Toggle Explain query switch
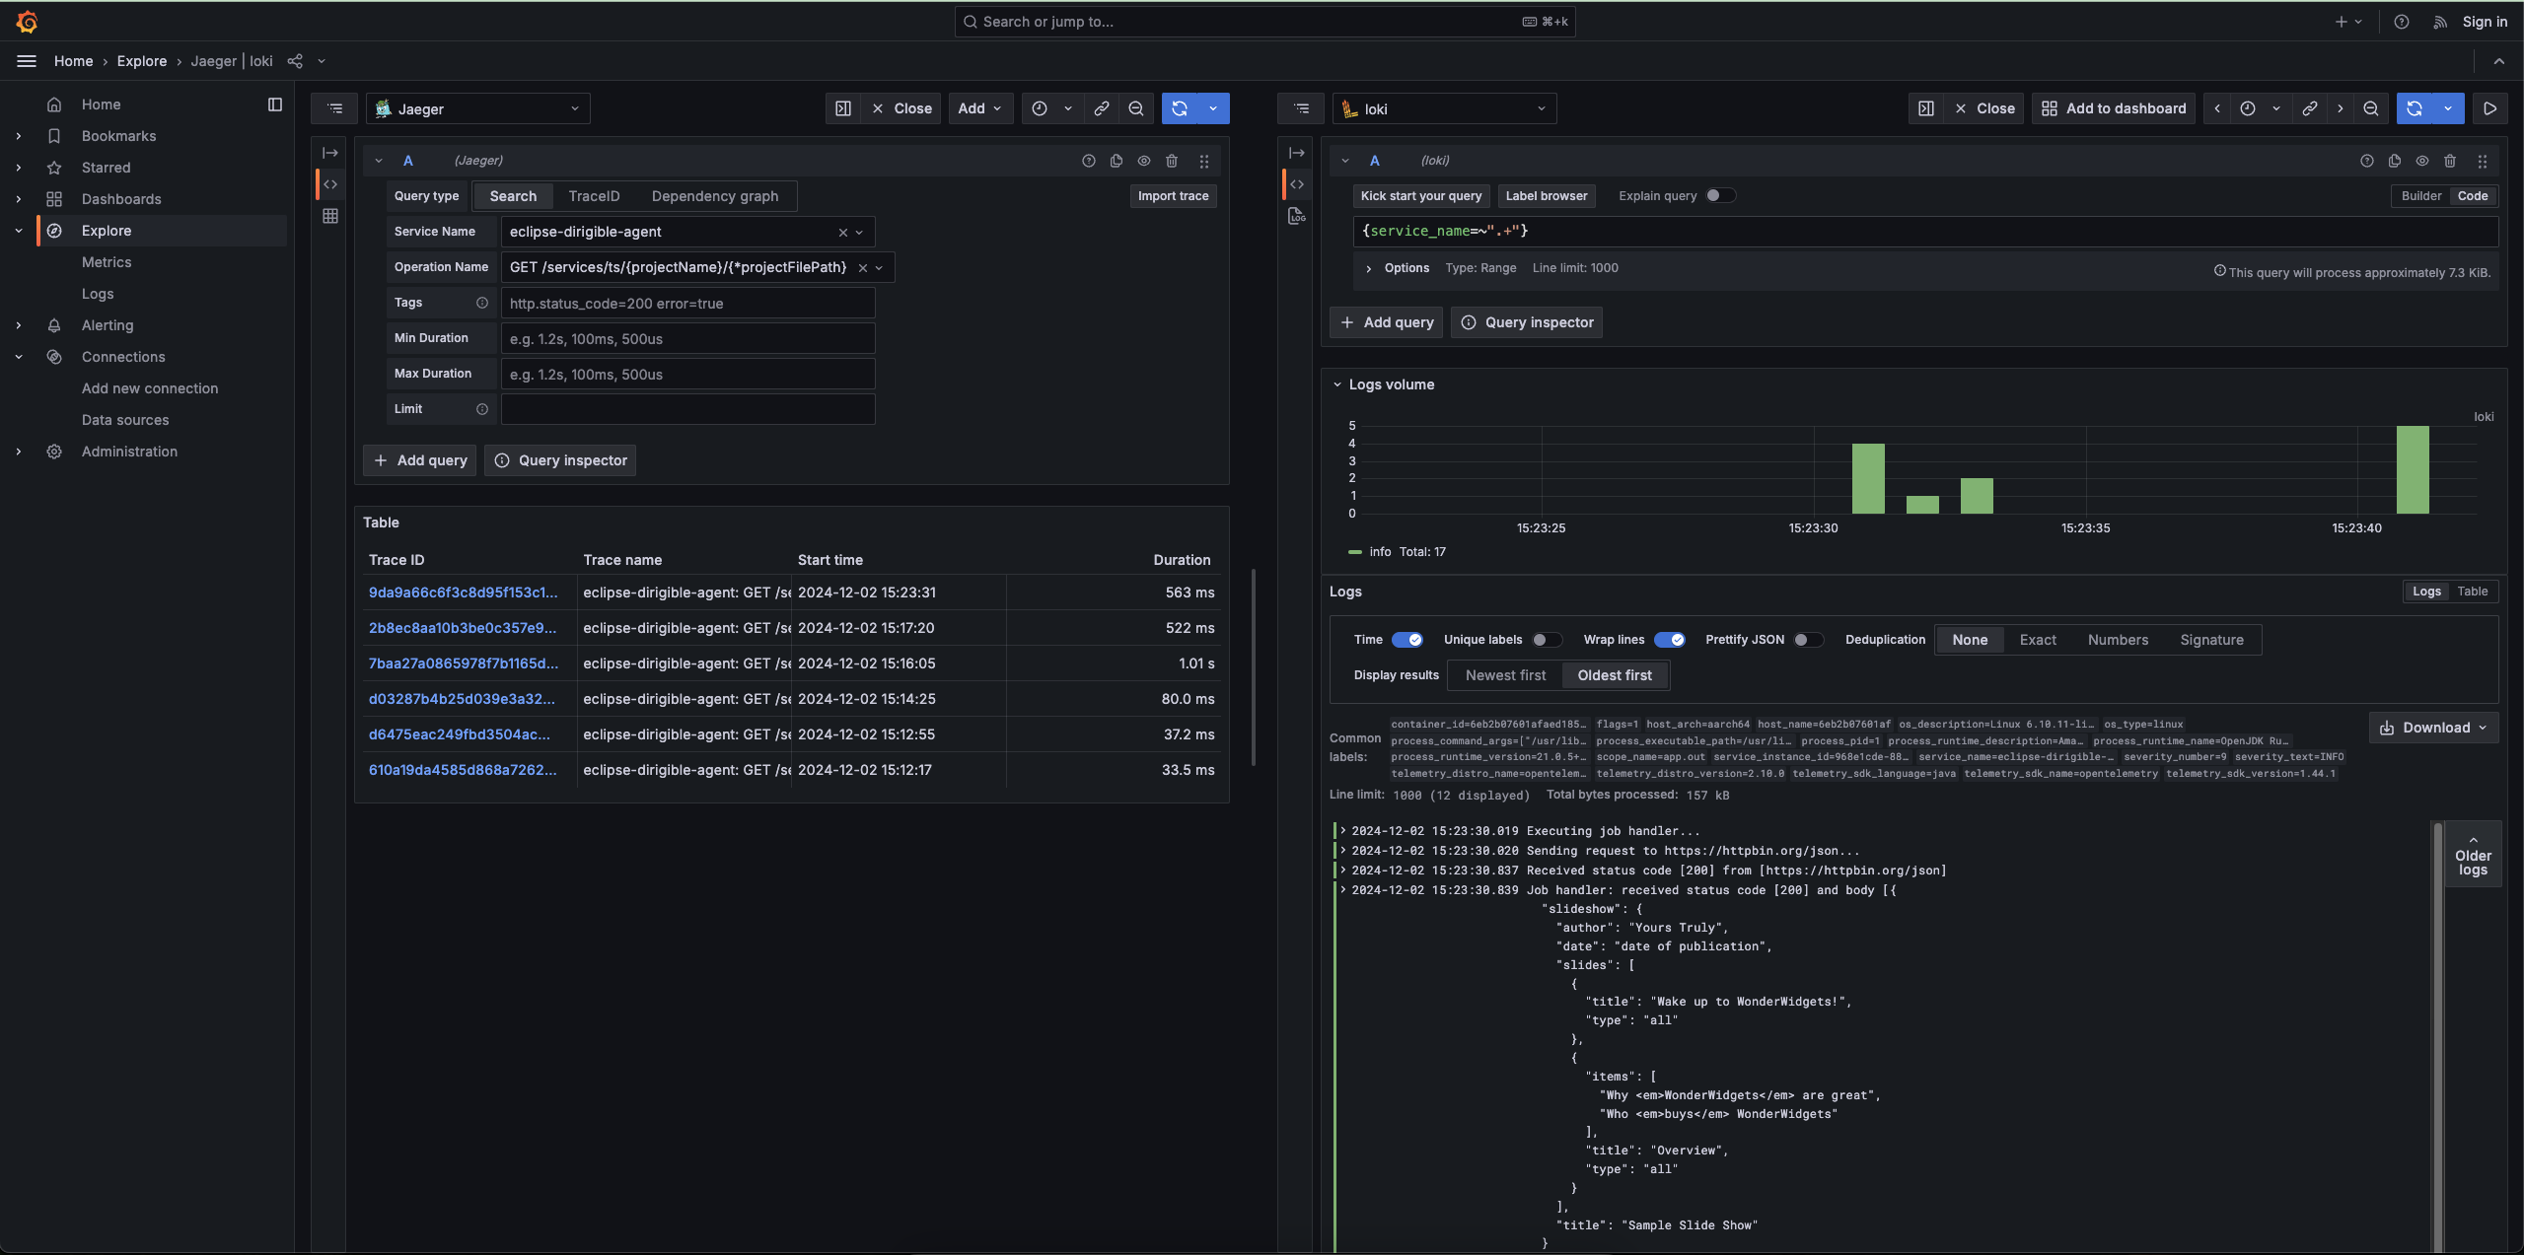The height and width of the screenshot is (1255, 2524). click(1720, 195)
